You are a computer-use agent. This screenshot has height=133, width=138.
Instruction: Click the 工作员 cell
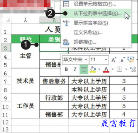click(25, 106)
